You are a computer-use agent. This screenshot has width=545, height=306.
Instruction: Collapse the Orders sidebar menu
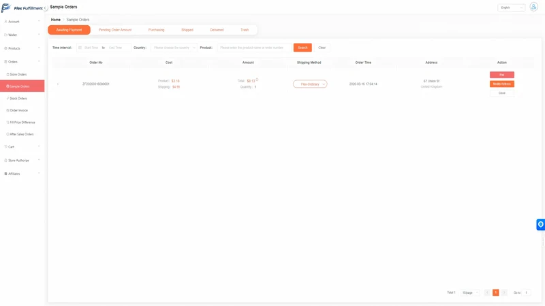22,62
